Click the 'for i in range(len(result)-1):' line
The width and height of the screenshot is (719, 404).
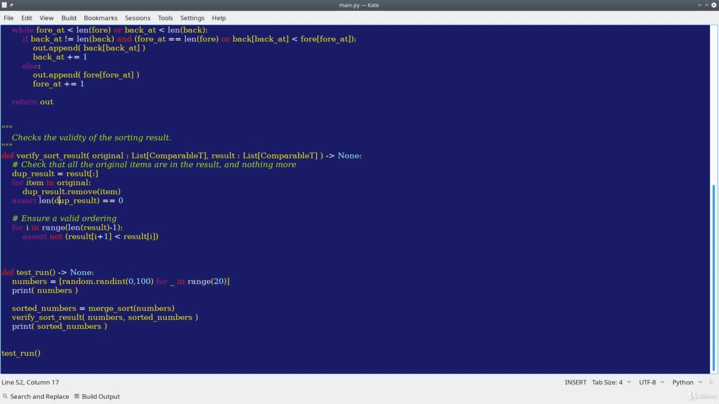click(67, 227)
